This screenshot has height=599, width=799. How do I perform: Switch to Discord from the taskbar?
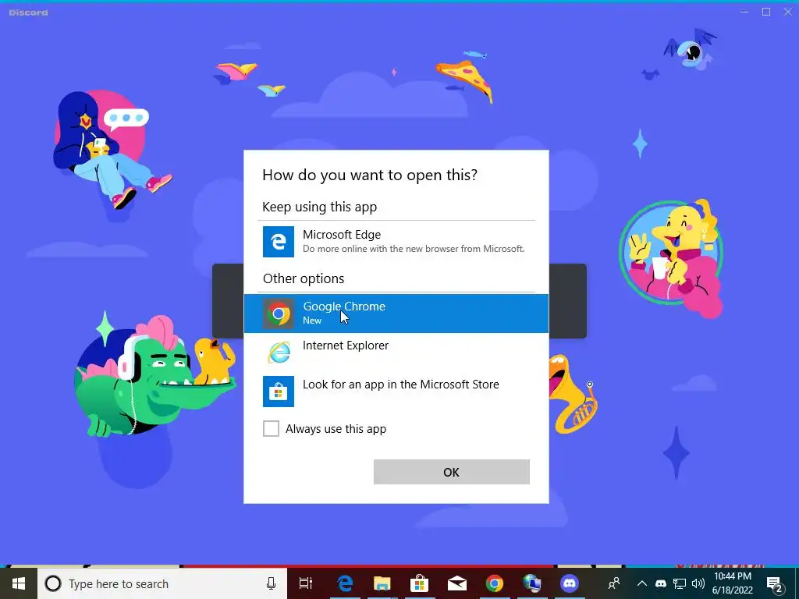[x=569, y=583]
